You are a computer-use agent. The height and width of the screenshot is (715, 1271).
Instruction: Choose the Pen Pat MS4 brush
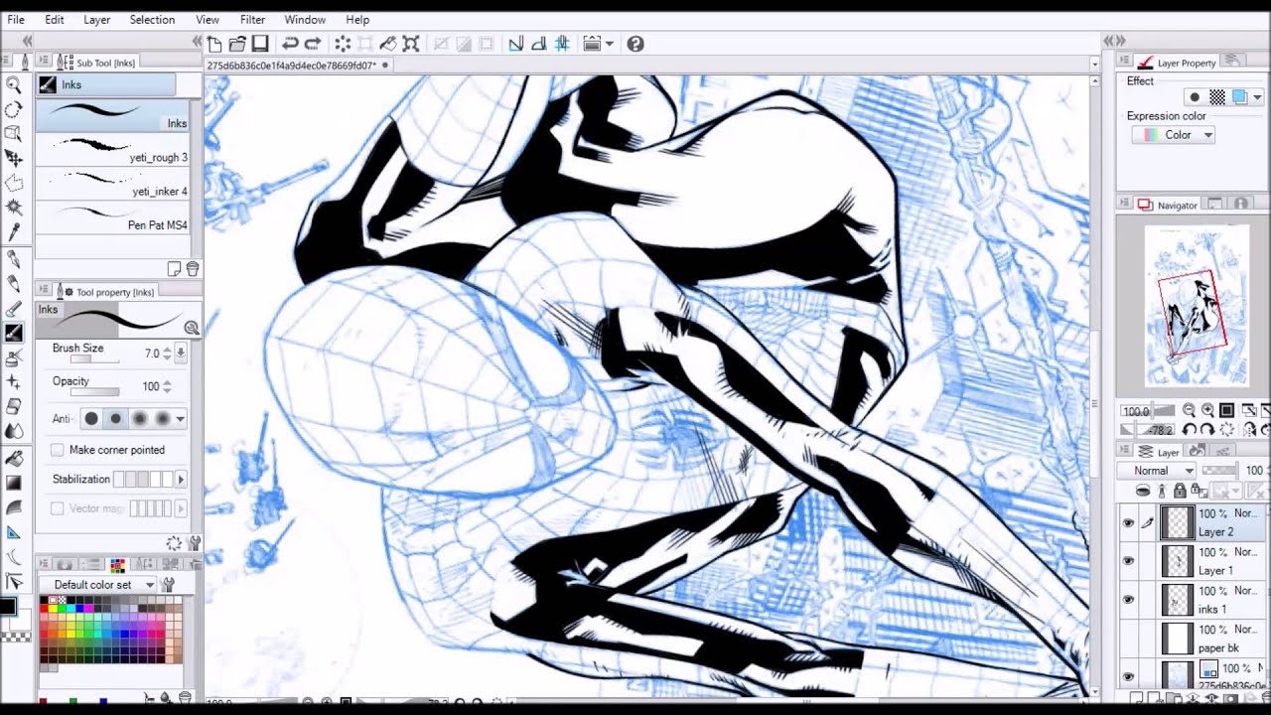[112, 216]
